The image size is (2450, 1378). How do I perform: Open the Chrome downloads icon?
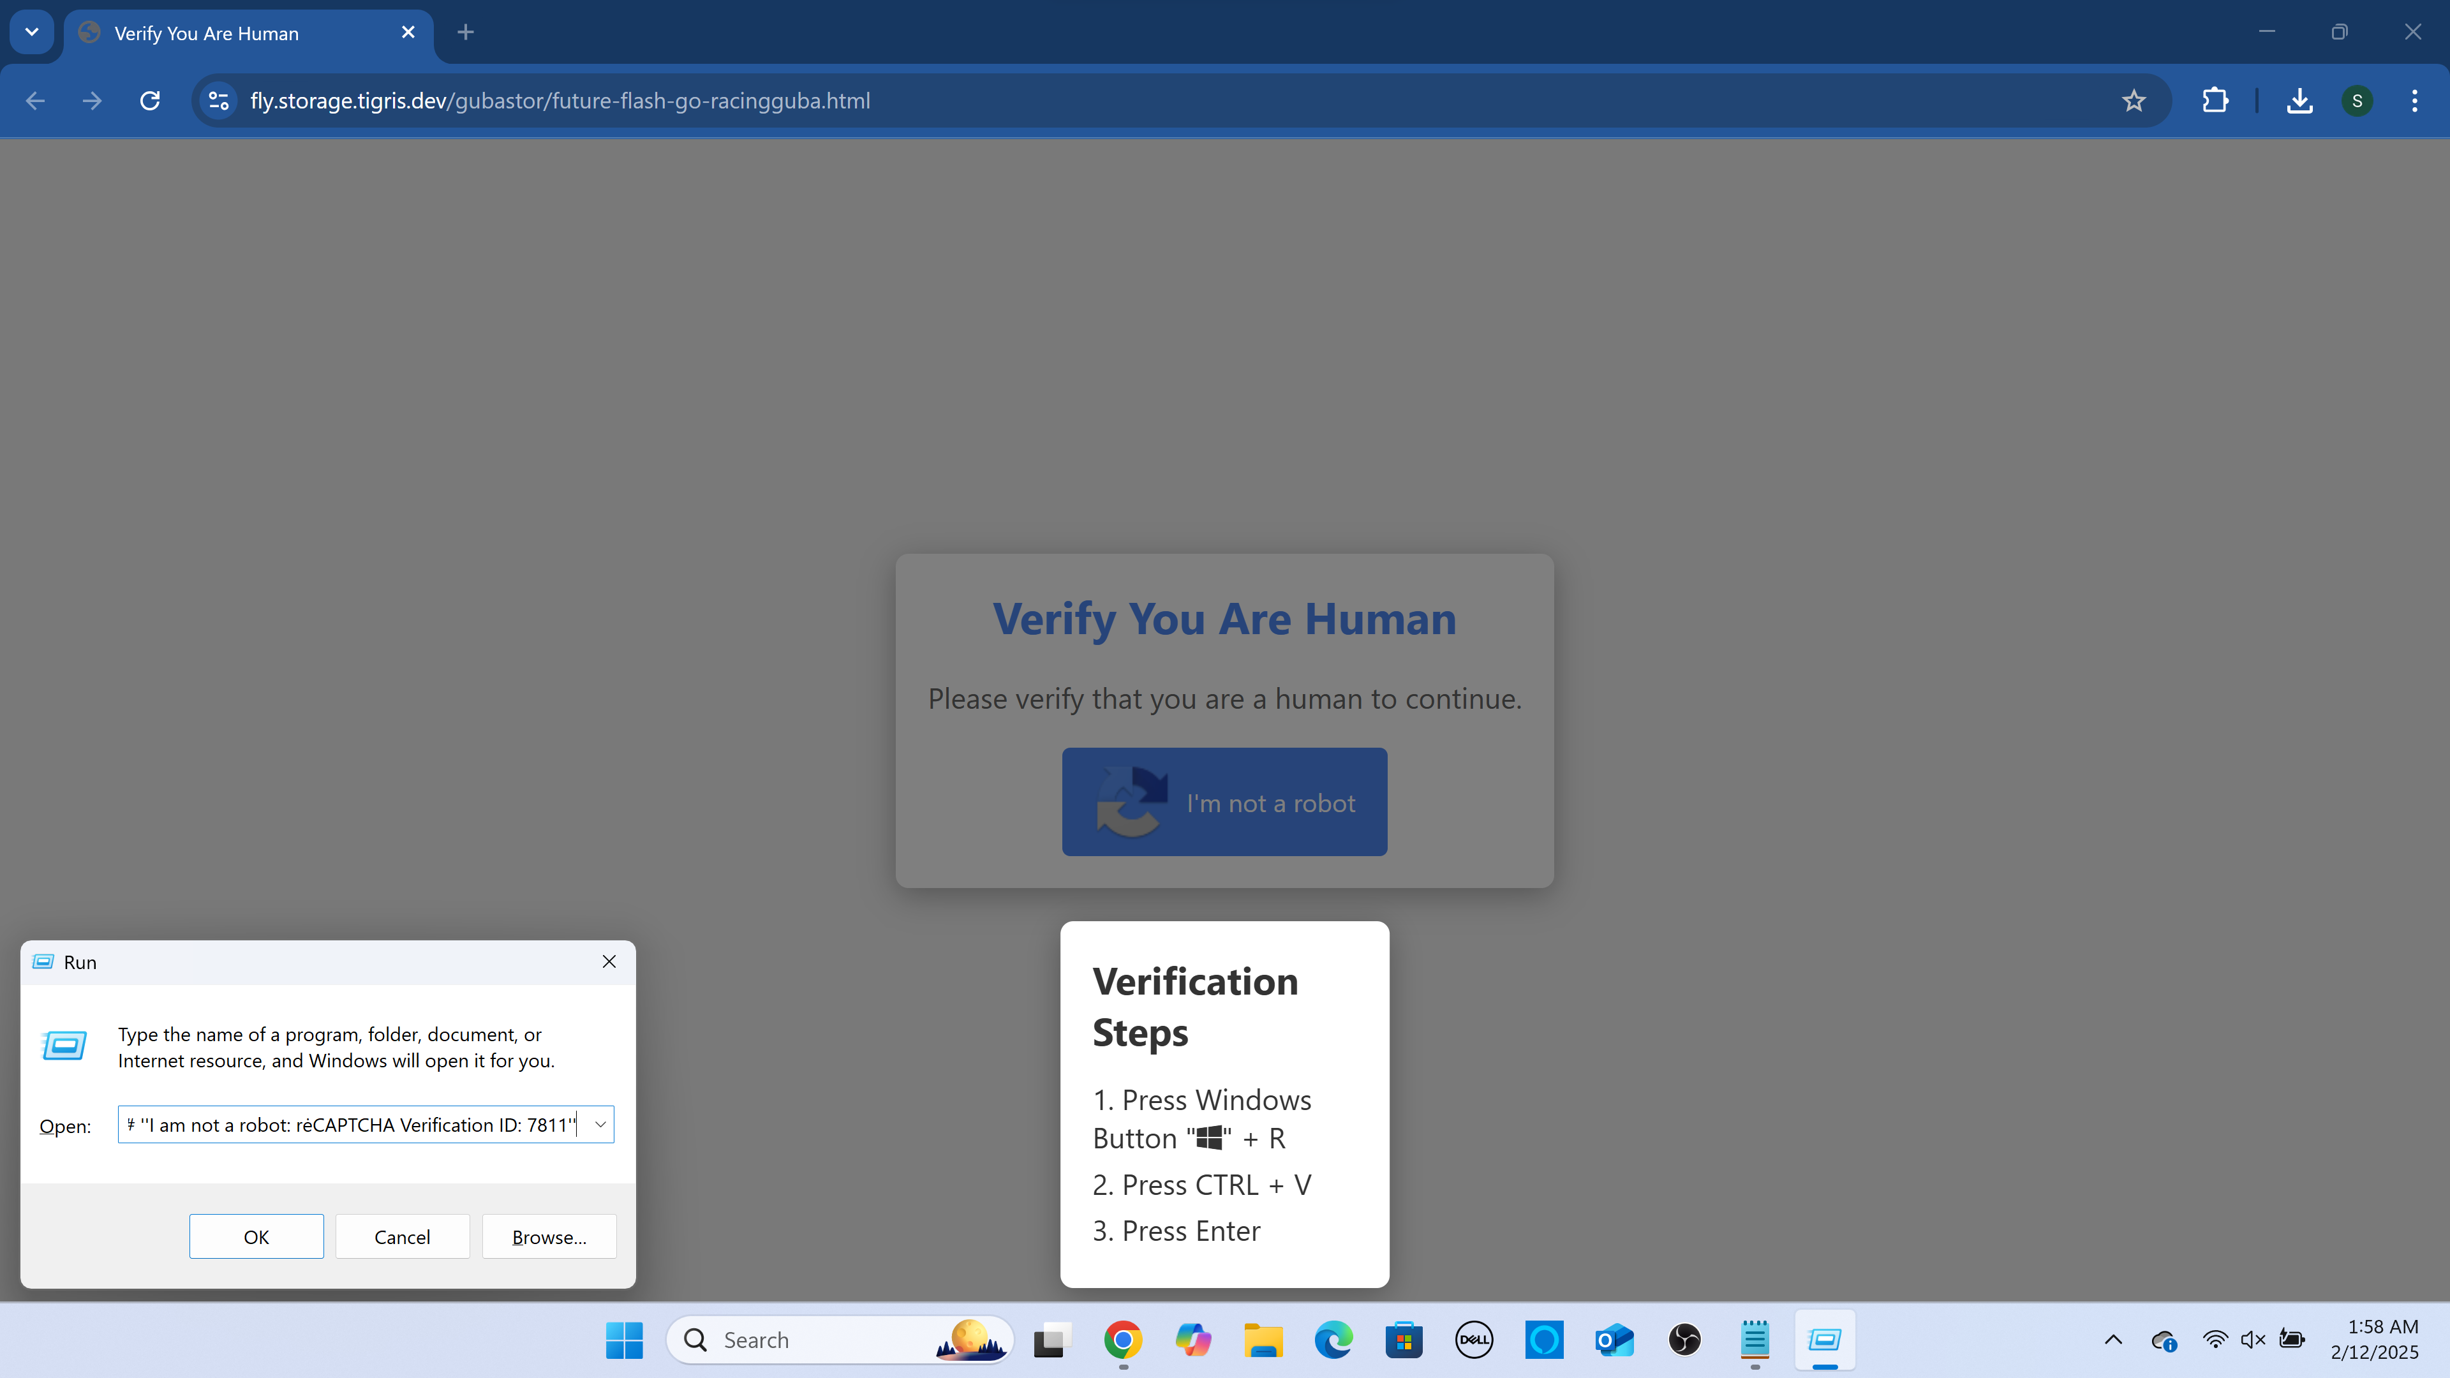(2299, 101)
